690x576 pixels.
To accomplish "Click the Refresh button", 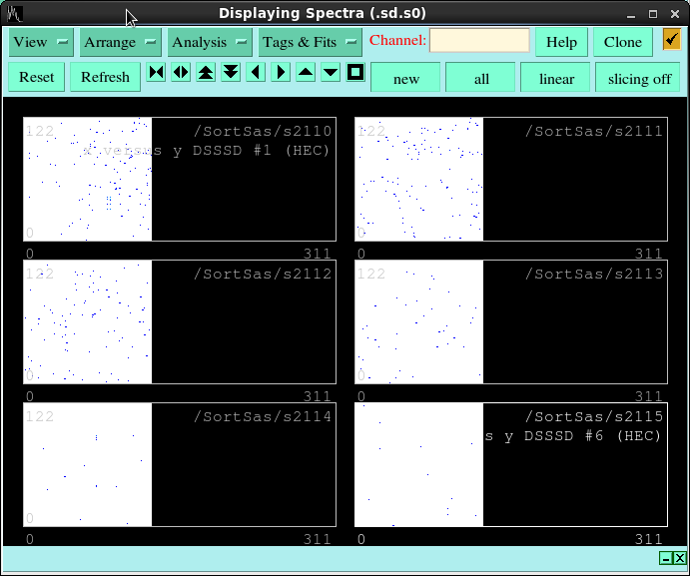I will pyautogui.click(x=105, y=77).
